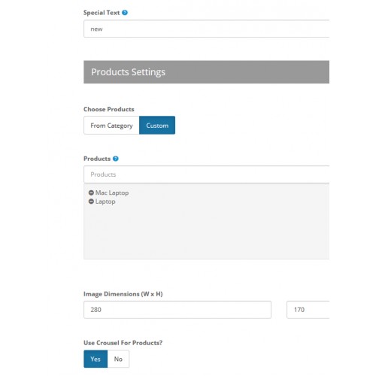Click the Use Crousel For Products label
This screenshot has width=376, height=376.
pyautogui.click(x=123, y=343)
